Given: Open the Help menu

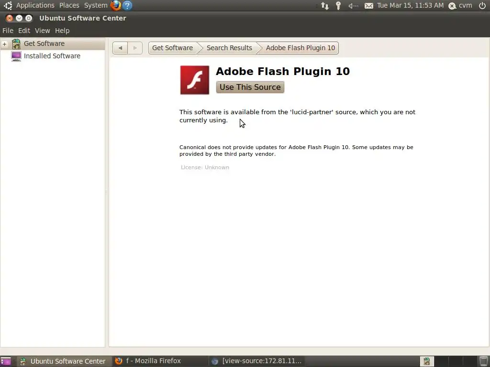Looking at the screenshot, I should (62, 31).
